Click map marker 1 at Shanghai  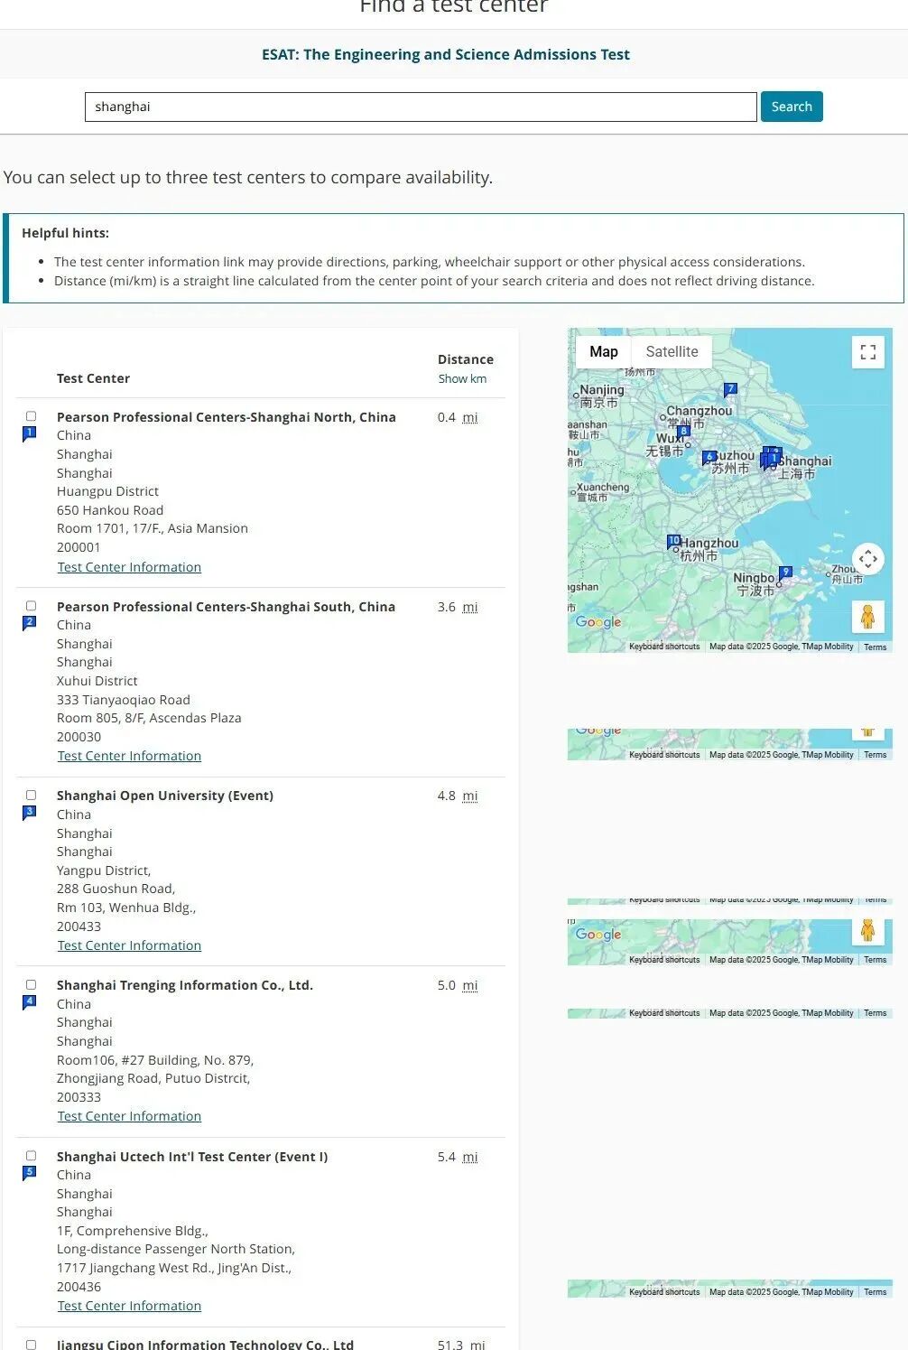(x=773, y=460)
